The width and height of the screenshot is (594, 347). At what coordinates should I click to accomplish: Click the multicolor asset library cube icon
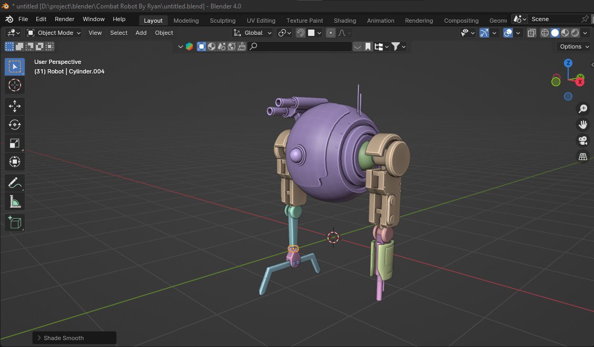point(189,46)
